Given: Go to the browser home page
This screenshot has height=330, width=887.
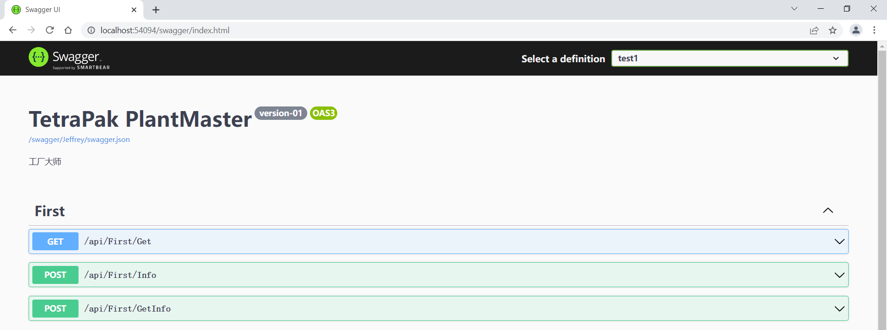Looking at the screenshot, I should [x=68, y=30].
